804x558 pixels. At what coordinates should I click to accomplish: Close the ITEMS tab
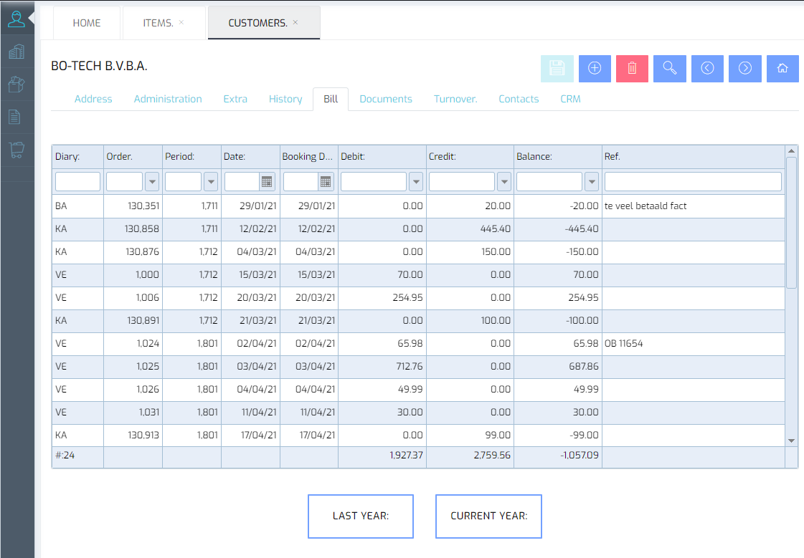click(181, 22)
